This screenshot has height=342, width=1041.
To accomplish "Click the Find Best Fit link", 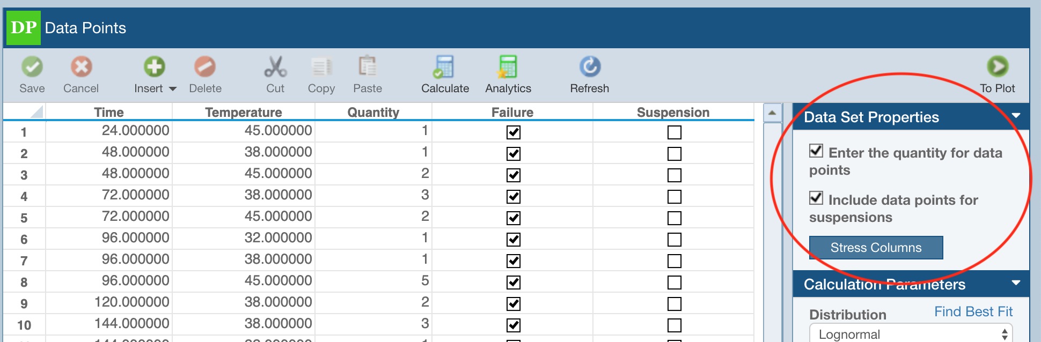I will [x=973, y=312].
